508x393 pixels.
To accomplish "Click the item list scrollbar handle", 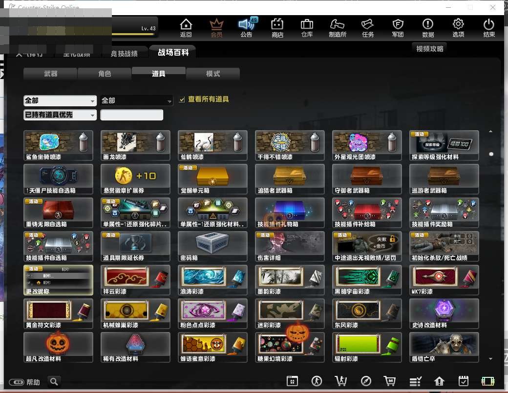I will coord(491,154).
